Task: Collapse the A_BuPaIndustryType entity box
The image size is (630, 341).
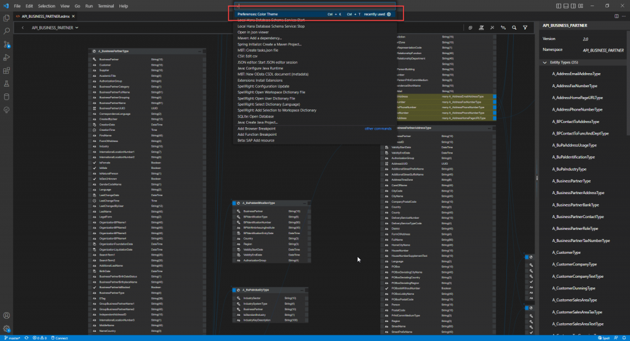Action: 302,289
